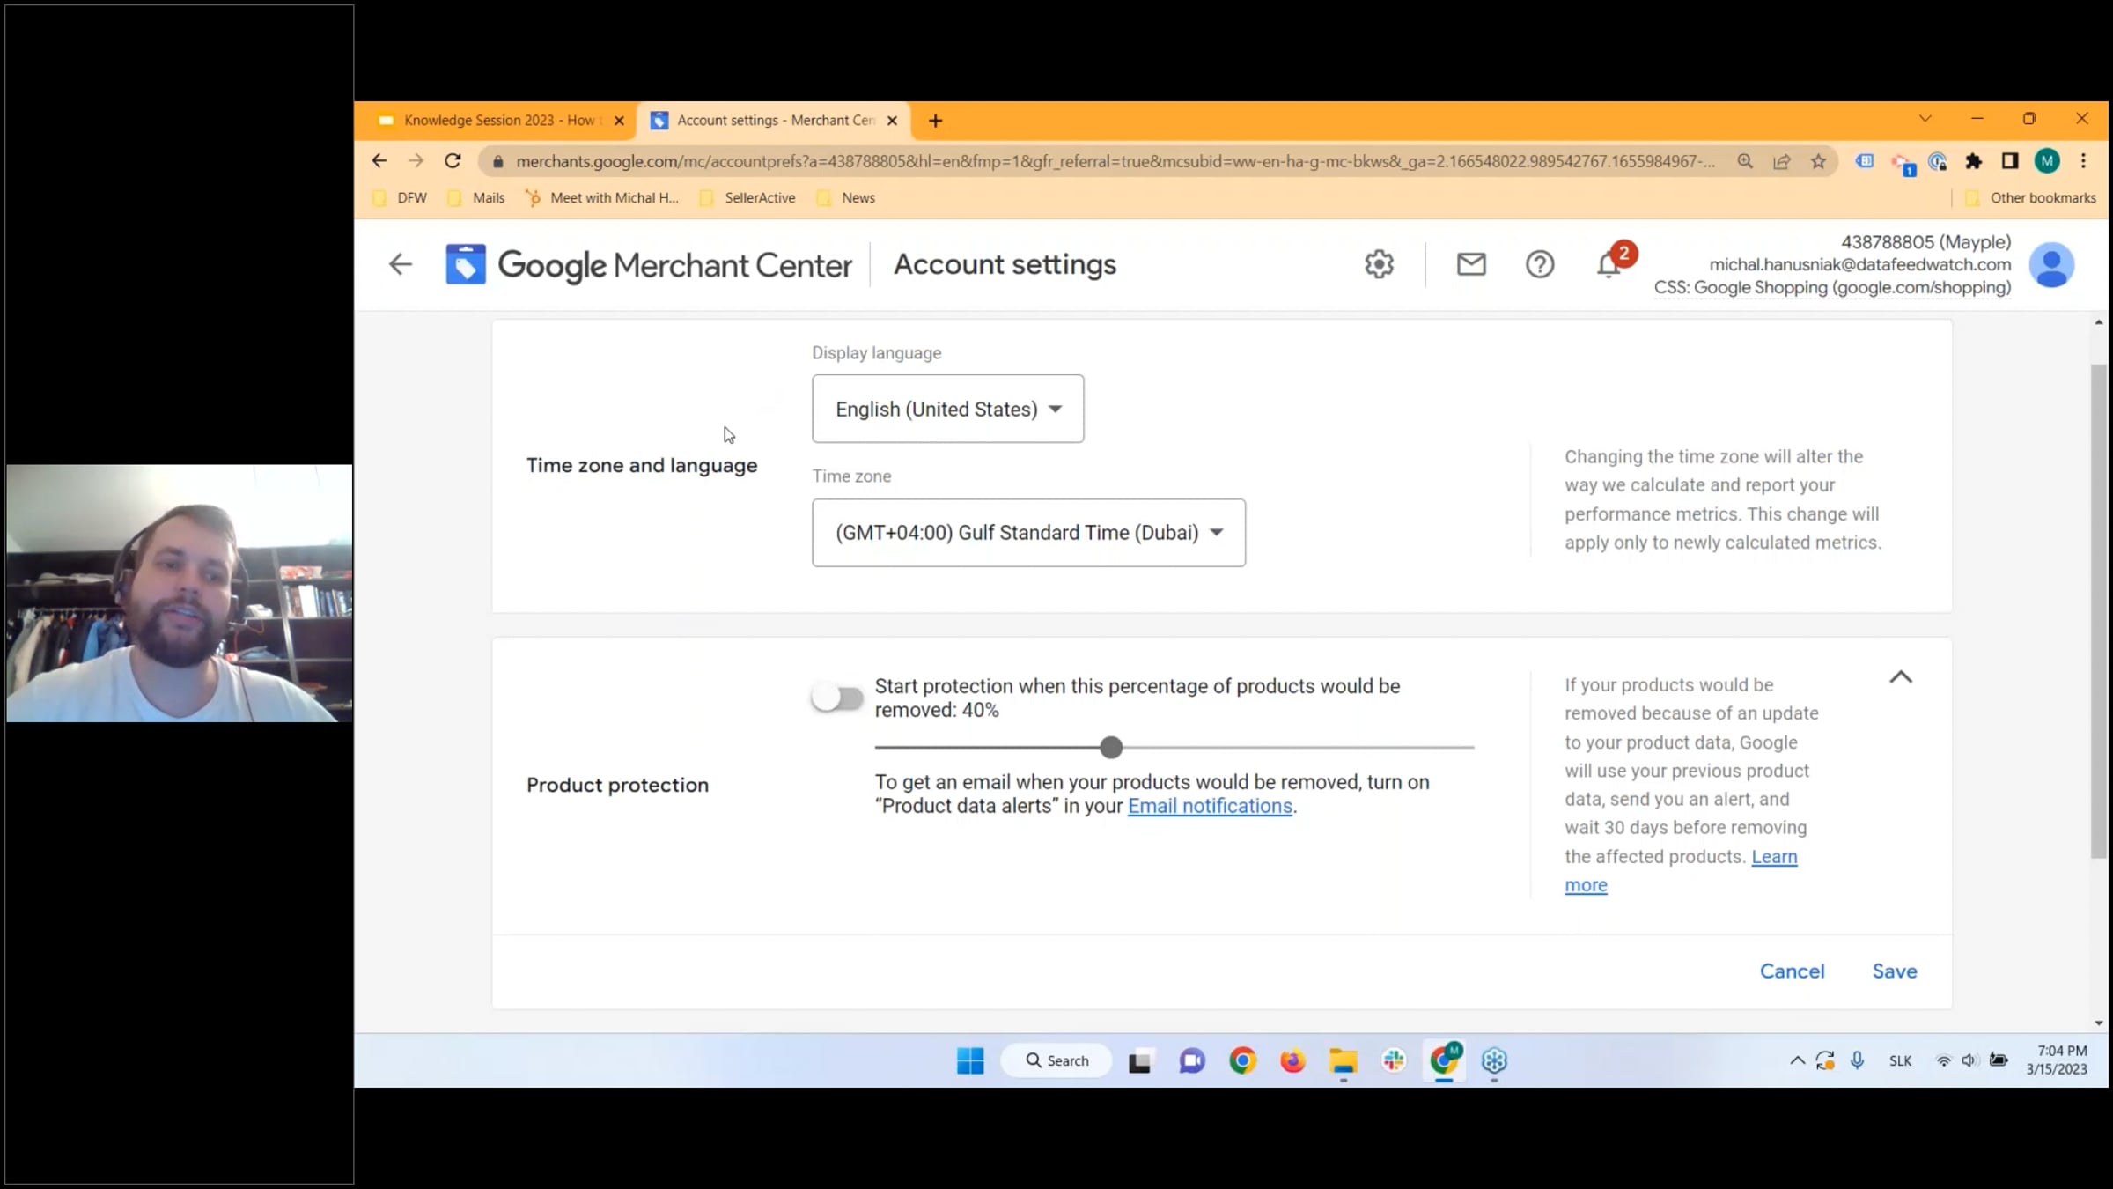Viewport: 2113px width, 1189px height.
Task: Open a new browser tab
Action: click(x=935, y=121)
